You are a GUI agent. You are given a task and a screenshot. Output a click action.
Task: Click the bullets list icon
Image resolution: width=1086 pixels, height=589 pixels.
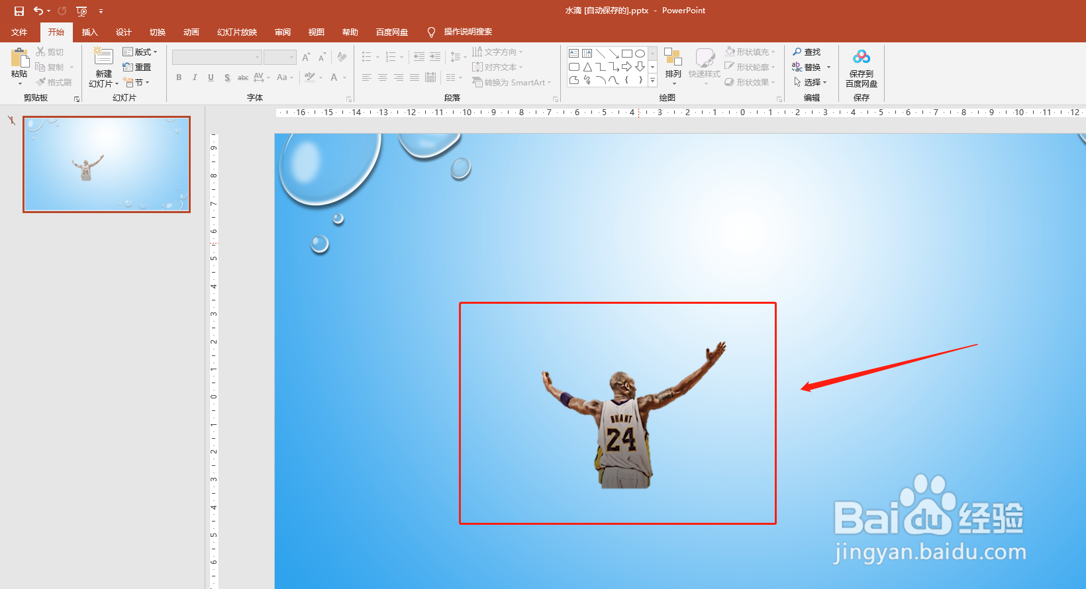[x=367, y=58]
